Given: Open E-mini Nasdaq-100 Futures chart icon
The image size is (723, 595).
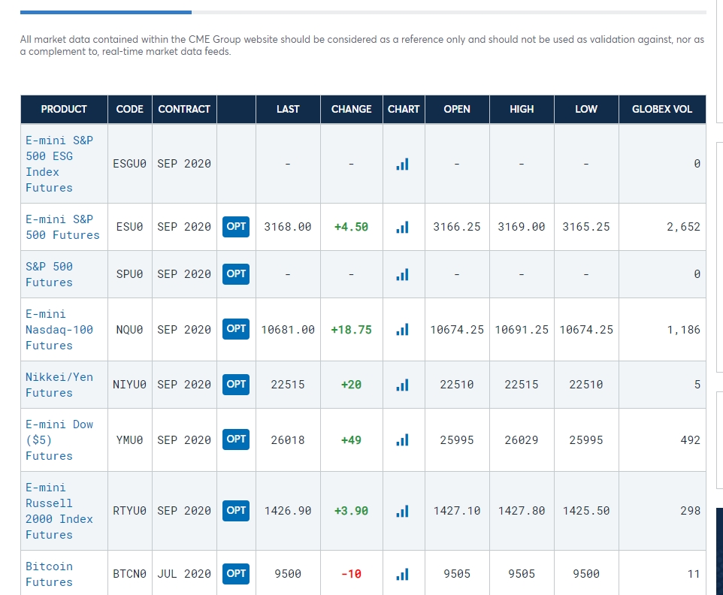Looking at the screenshot, I should tap(403, 330).
